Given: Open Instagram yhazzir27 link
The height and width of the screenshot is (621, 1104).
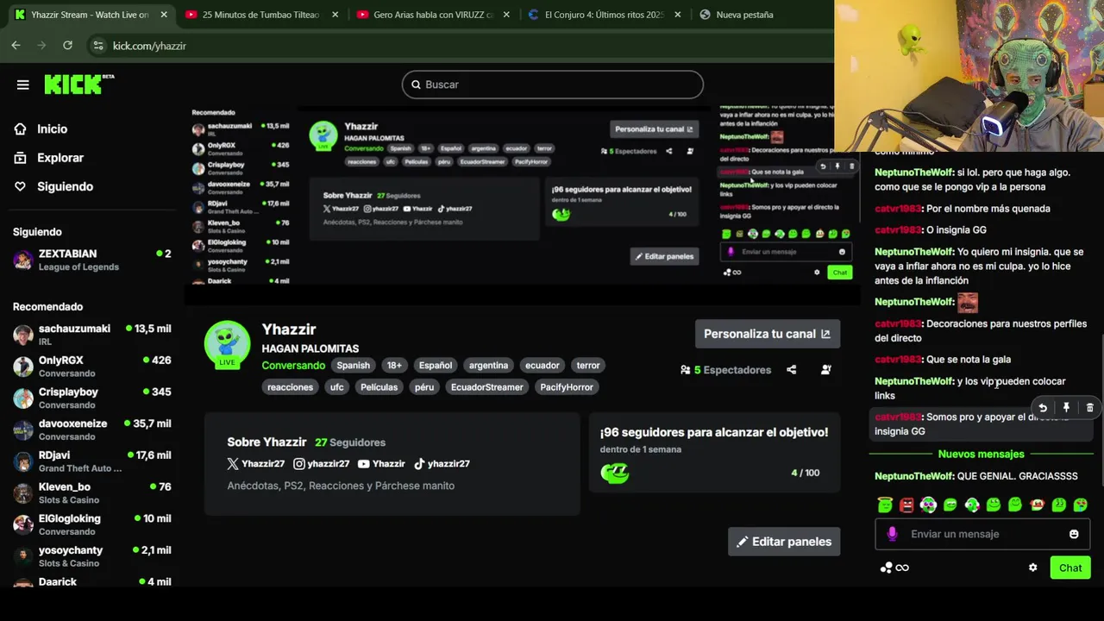Looking at the screenshot, I should (x=322, y=464).
